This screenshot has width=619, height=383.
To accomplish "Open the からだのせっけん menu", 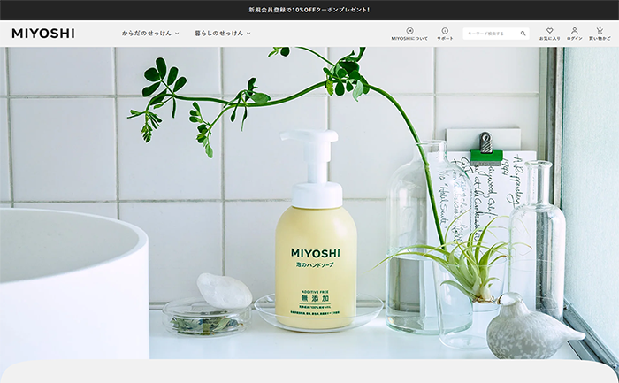I will point(146,34).
